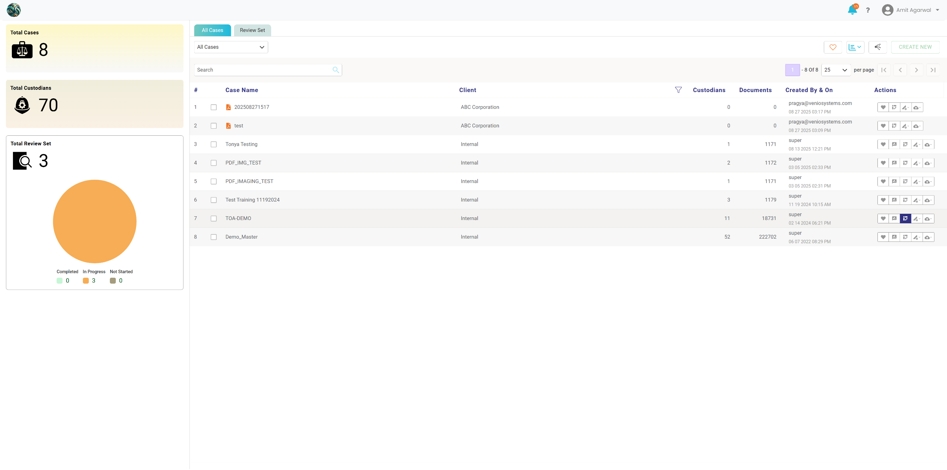The height and width of the screenshot is (470, 947).
Task: Click cloud upload icon for test case
Action: [x=917, y=126]
